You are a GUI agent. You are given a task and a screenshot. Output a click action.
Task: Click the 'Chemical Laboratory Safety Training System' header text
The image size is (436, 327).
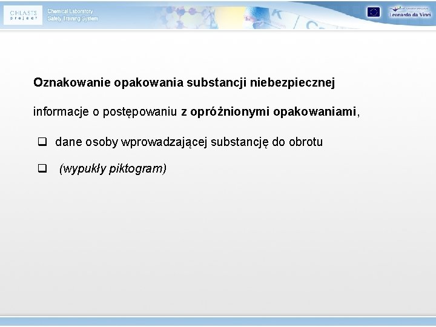click(73, 15)
